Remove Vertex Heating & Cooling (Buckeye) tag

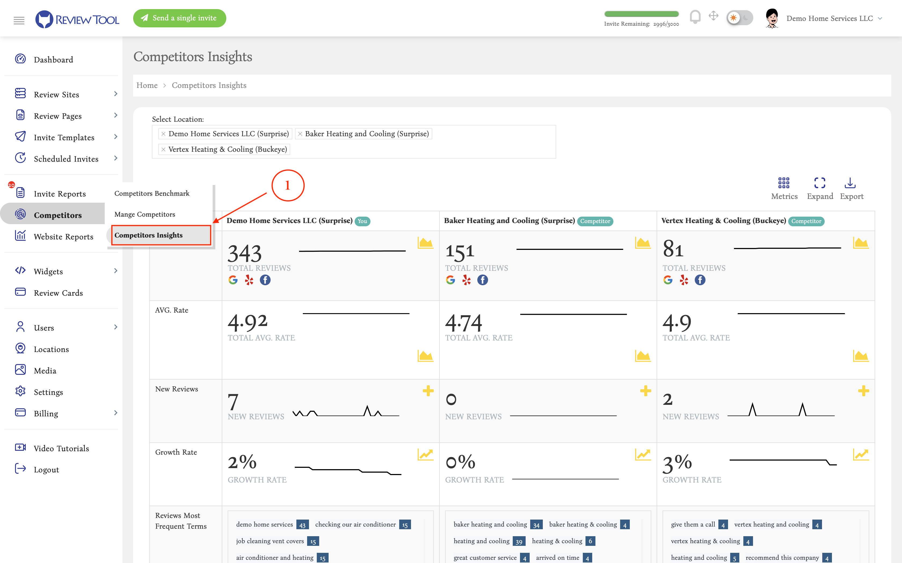163,149
